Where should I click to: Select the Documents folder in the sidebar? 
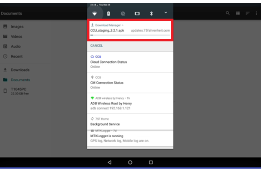click(x=25, y=80)
